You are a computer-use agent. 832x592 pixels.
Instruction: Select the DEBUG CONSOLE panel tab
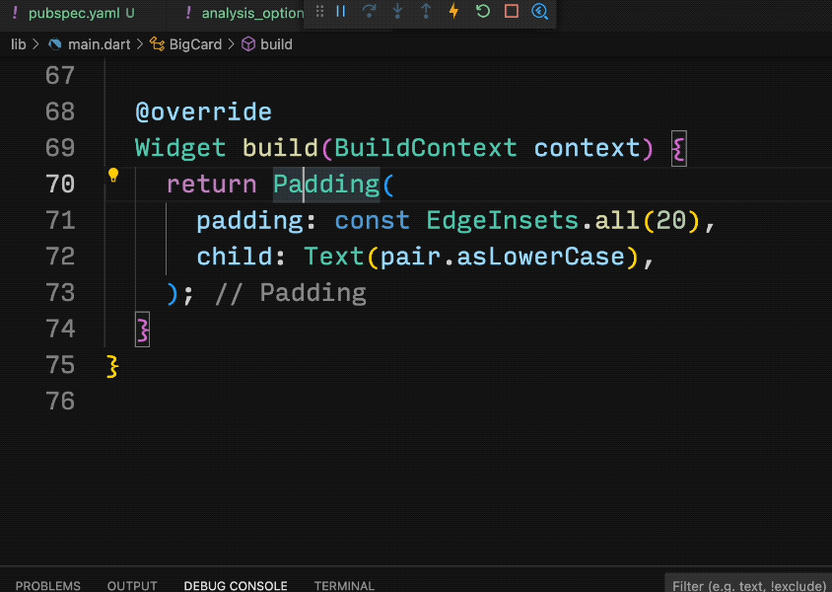pyautogui.click(x=236, y=585)
